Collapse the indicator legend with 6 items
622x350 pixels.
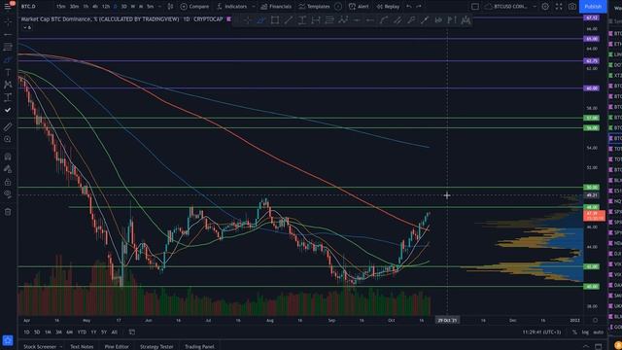point(27,27)
